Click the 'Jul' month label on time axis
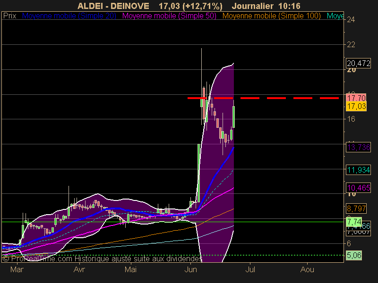The width and height of the screenshot is (378, 283). 250,269
